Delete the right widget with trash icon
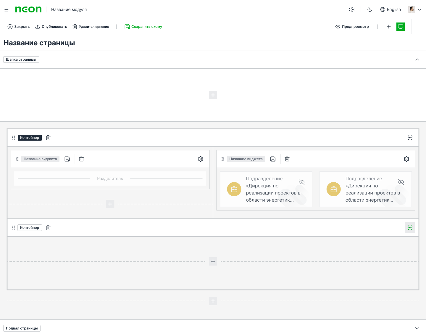The image size is (426, 336). pos(287,159)
